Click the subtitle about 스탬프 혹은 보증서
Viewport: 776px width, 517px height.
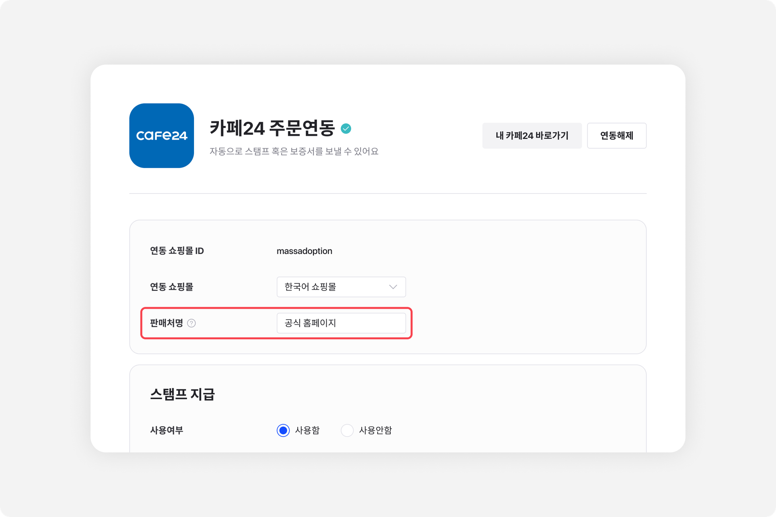(294, 151)
